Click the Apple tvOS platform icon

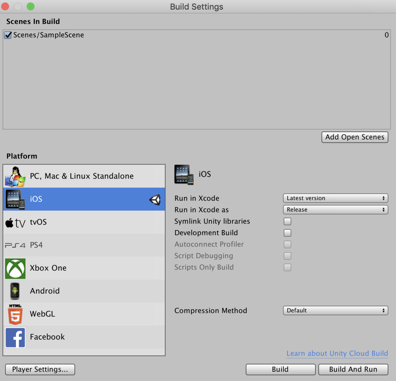point(15,223)
